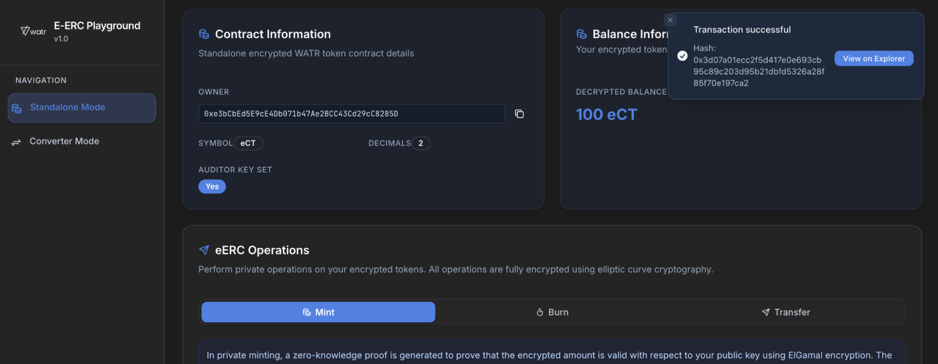Click inside the owner address field
938x364 pixels.
[x=351, y=114]
